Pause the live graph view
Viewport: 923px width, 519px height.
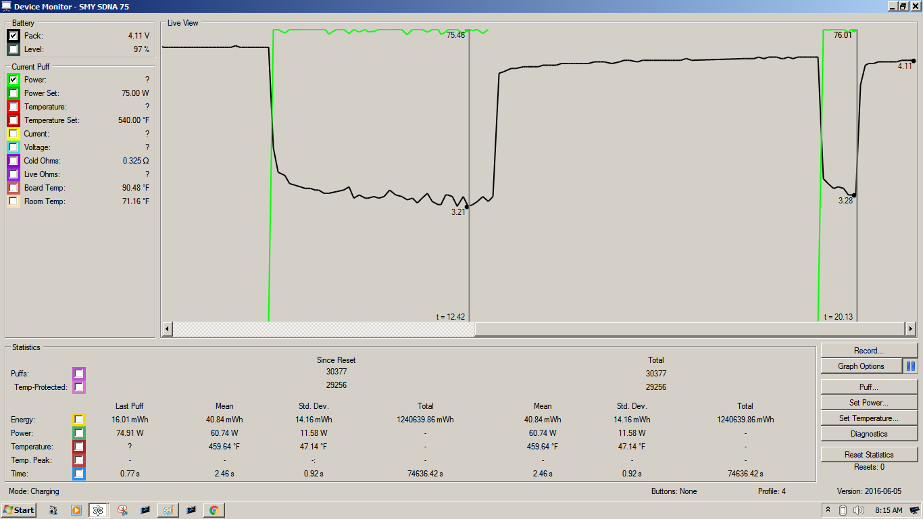[911, 366]
